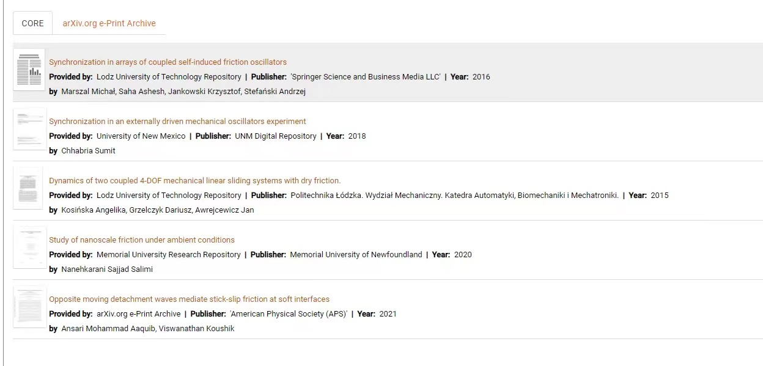
Task: Click University of New Mexico provider text
Action: pyautogui.click(x=141, y=136)
